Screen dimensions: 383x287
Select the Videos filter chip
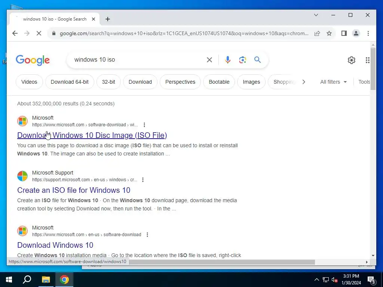29,82
